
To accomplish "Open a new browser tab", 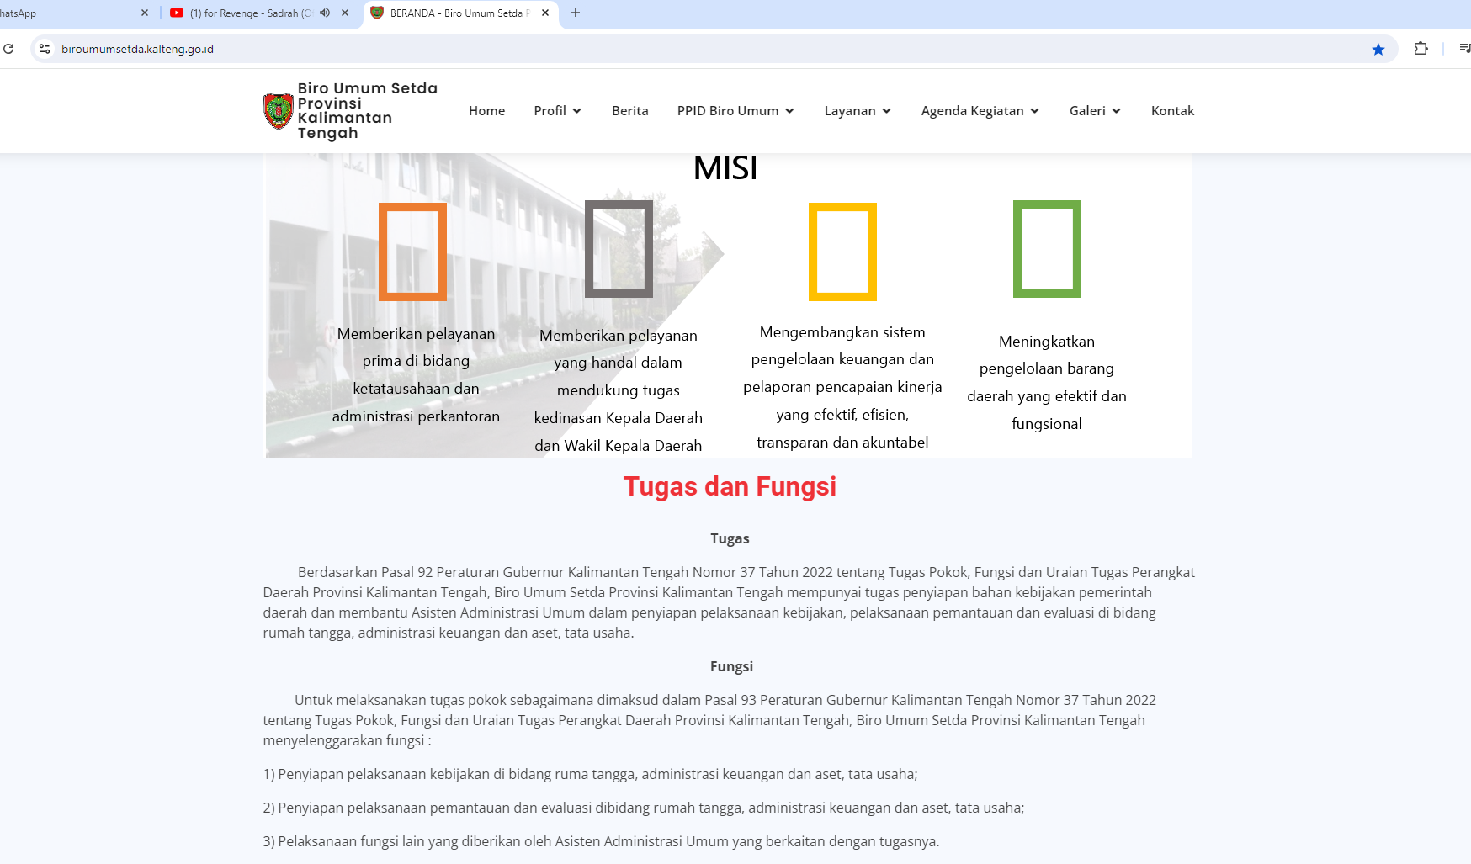I will pyautogui.click(x=576, y=13).
